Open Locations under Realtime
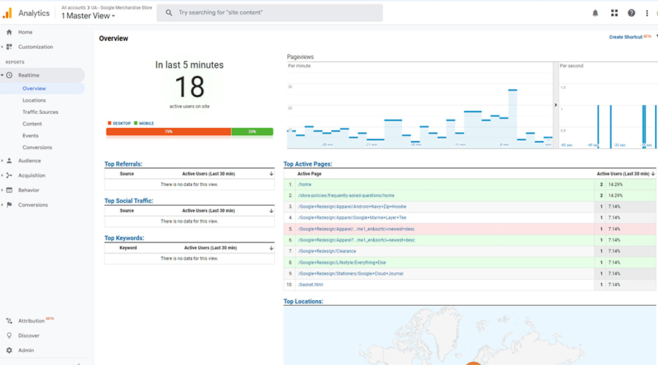 34,100
